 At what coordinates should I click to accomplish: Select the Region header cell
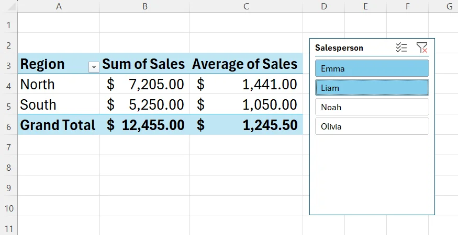pyautogui.click(x=59, y=63)
